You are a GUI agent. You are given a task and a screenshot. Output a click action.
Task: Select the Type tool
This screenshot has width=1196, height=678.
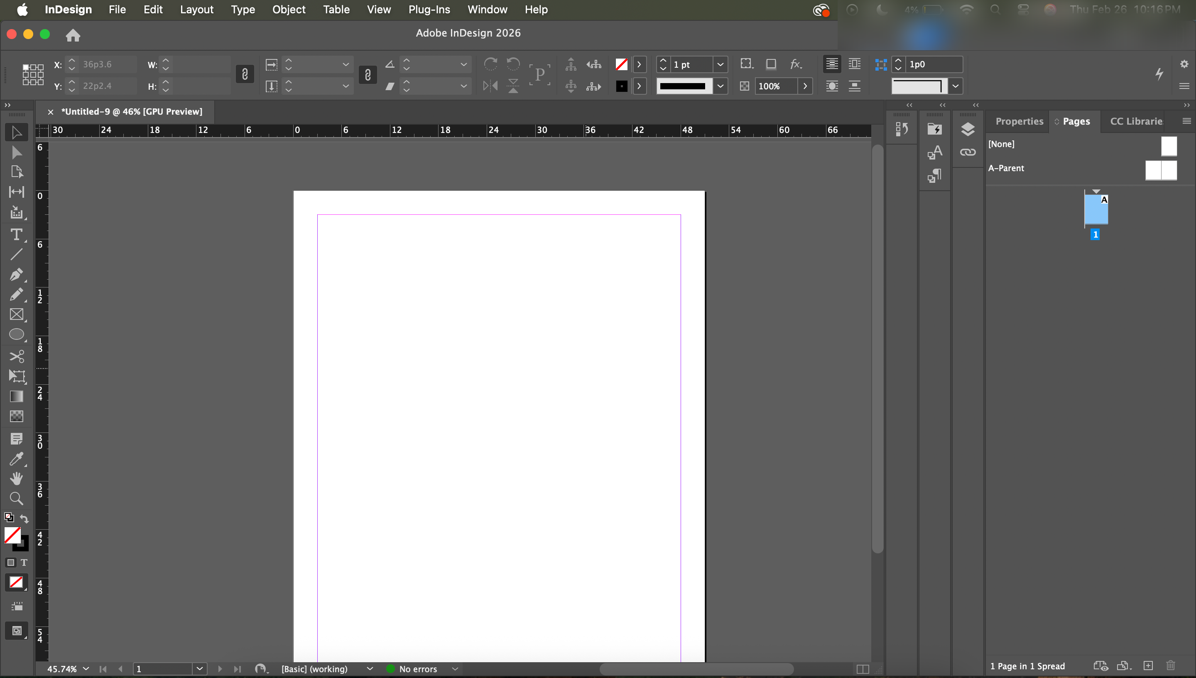pos(16,234)
